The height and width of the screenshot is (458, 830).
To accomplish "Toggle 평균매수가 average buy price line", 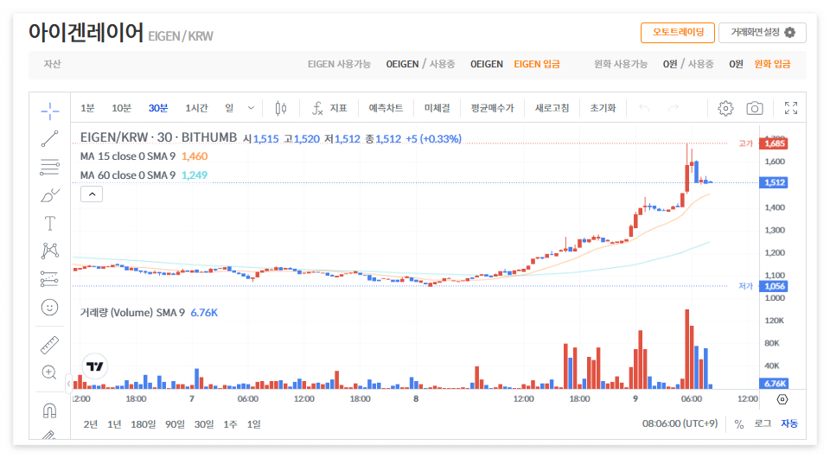I will click(x=492, y=108).
